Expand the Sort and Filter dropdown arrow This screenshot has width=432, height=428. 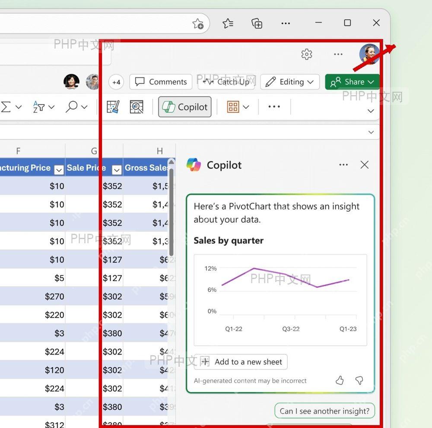click(x=51, y=107)
